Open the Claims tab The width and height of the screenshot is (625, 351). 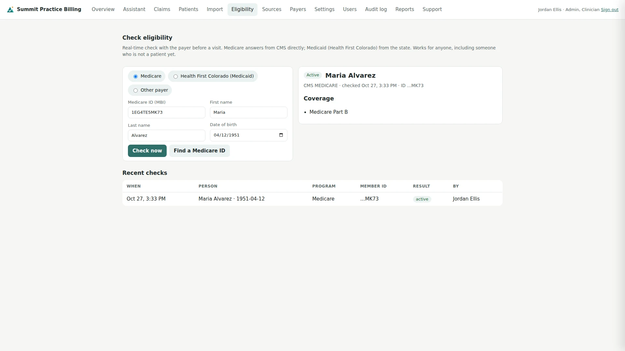pos(162,9)
